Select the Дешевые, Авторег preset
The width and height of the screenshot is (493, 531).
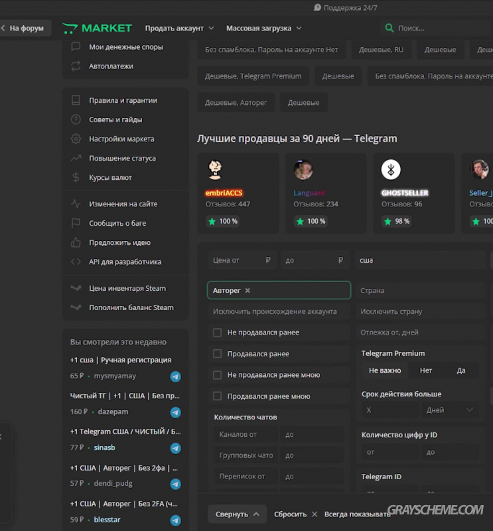tap(236, 103)
